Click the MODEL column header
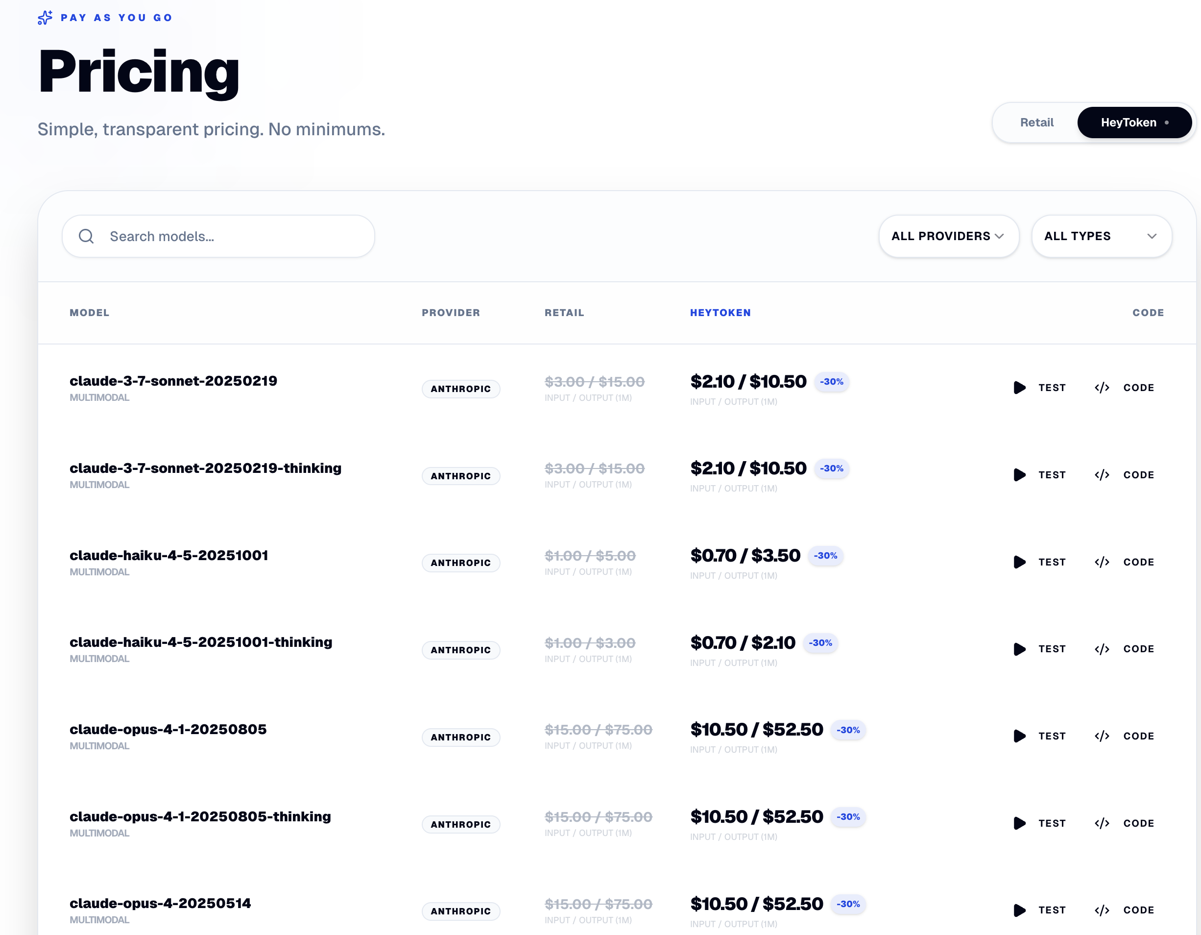Image resolution: width=1201 pixels, height=935 pixels. pyautogui.click(x=89, y=313)
